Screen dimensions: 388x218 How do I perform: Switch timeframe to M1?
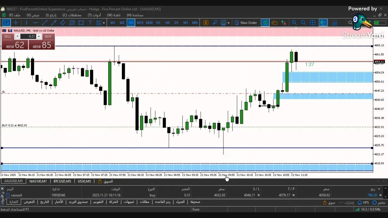tap(113, 23)
